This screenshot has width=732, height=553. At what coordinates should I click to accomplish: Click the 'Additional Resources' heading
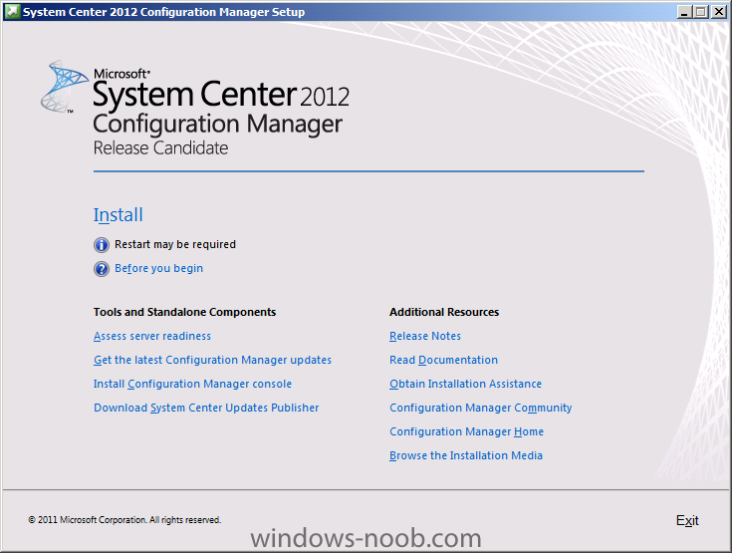pyautogui.click(x=444, y=312)
